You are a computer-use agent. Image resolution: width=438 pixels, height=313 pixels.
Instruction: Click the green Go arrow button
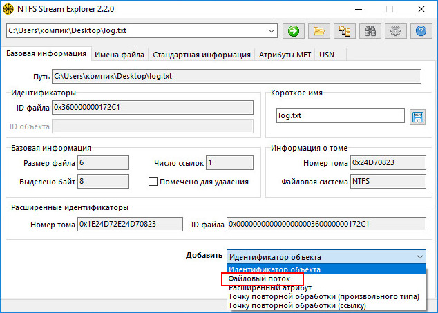(x=294, y=30)
